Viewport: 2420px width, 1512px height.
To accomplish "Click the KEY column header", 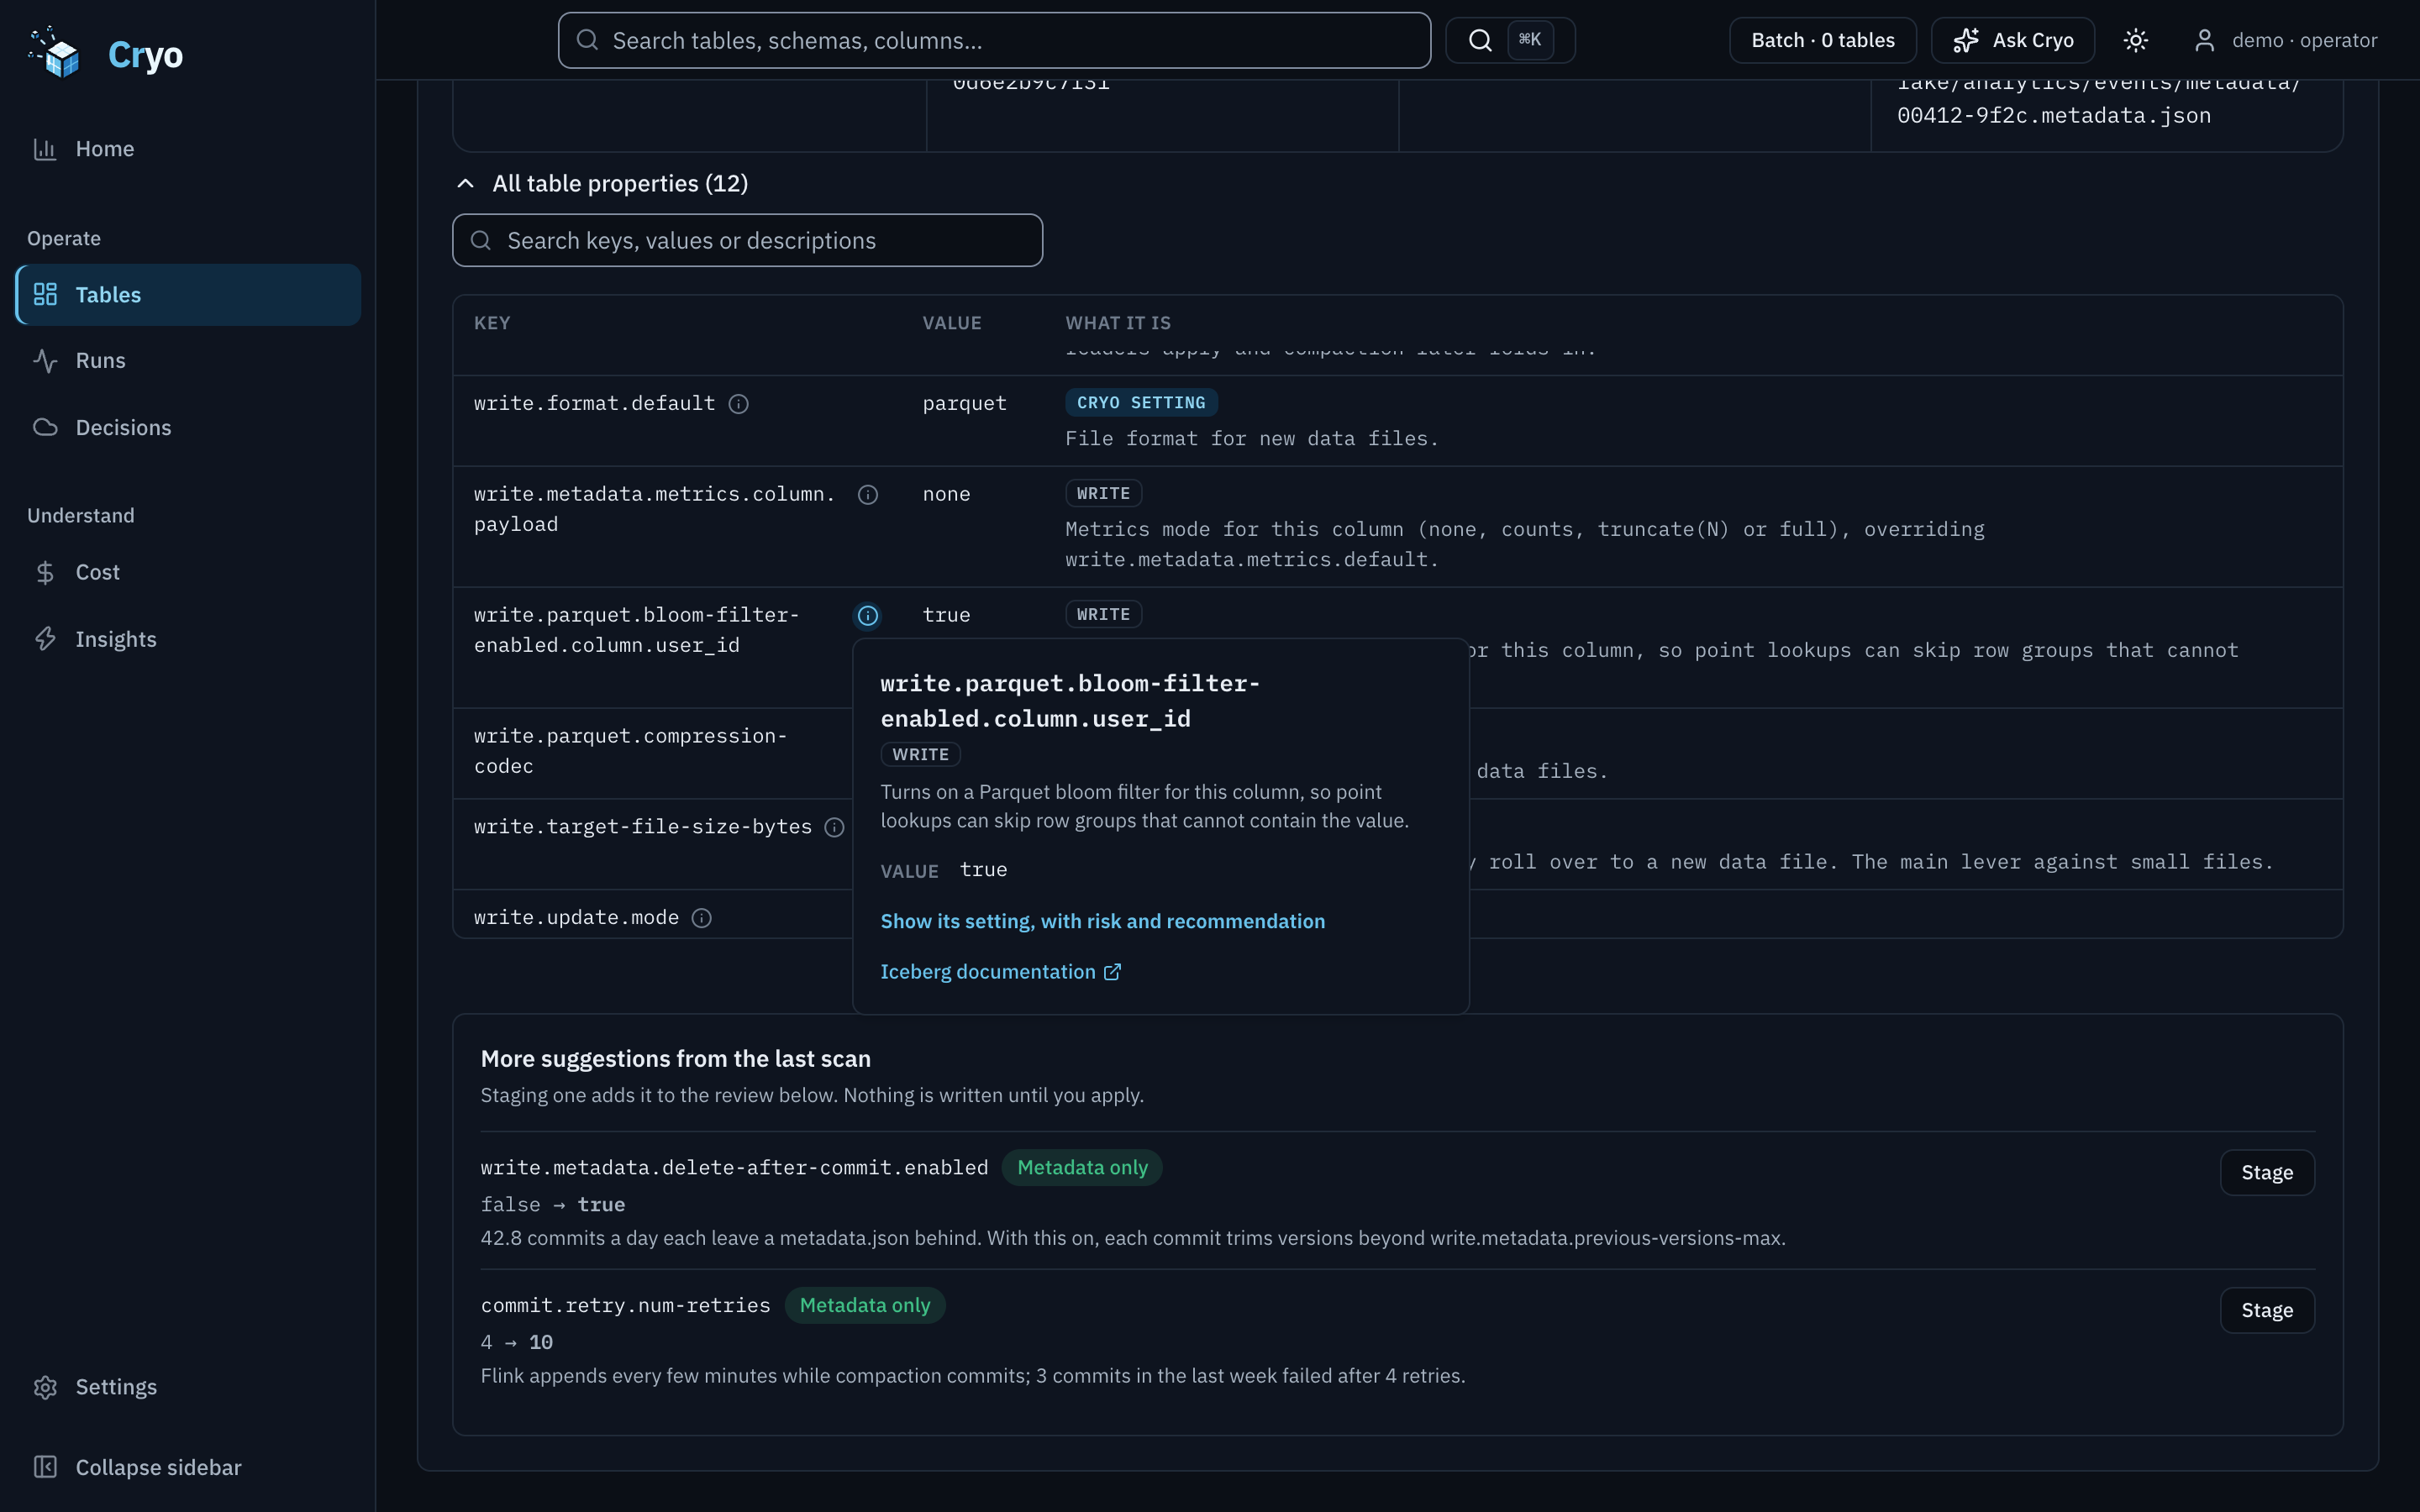I will click(x=492, y=323).
